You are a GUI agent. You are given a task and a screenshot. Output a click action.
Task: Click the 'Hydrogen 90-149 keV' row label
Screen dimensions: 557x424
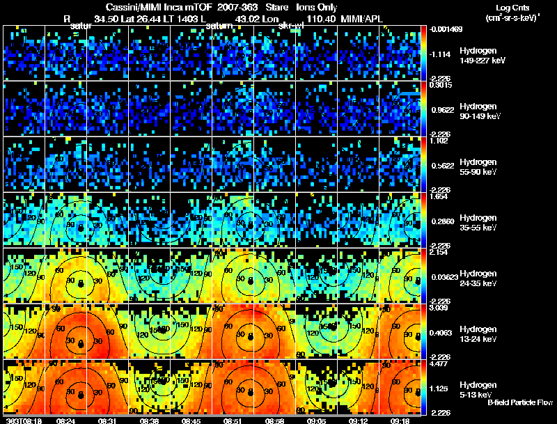(480, 111)
